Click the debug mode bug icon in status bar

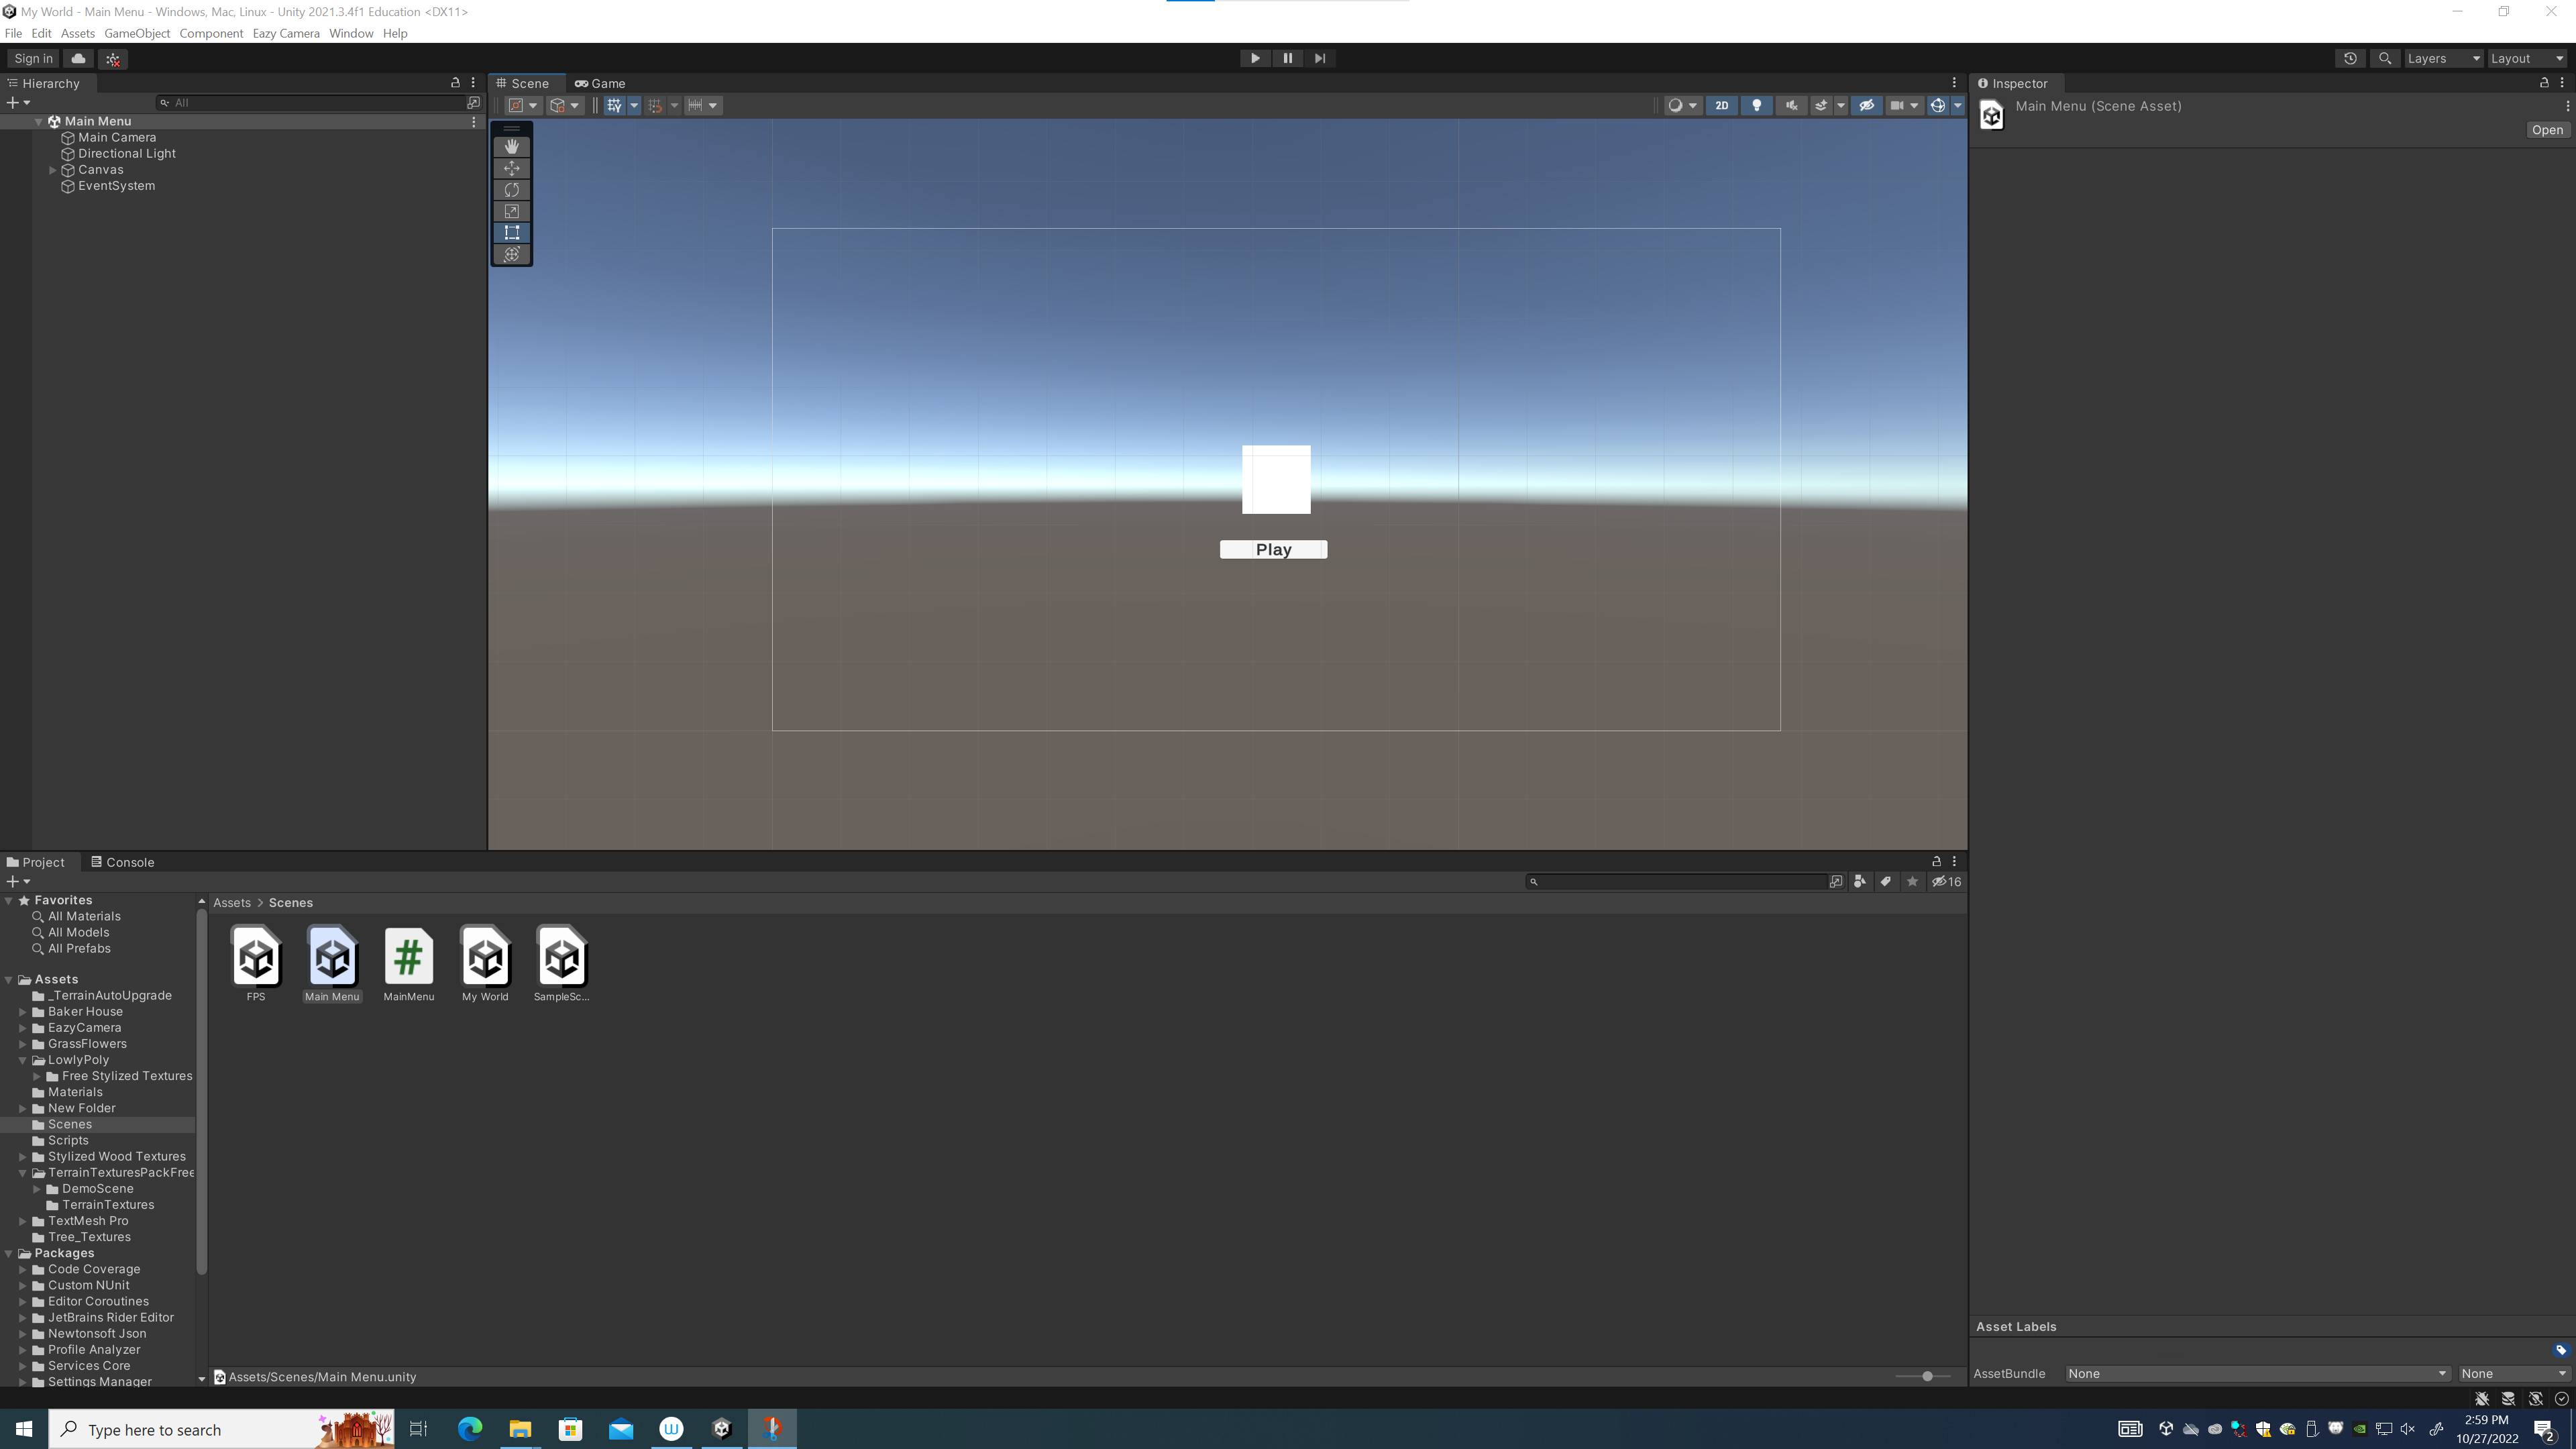pyautogui.click(x=2482, y=1398)
